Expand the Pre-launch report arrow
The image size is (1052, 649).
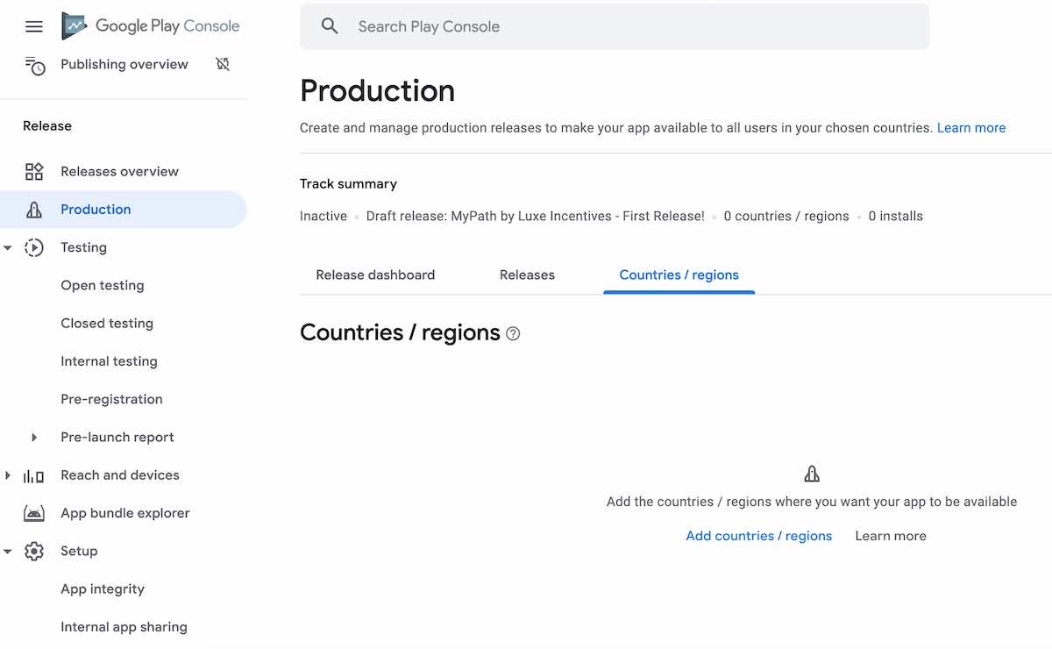click(x=34, y=437)
